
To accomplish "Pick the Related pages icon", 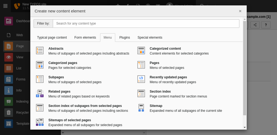I will [40, 93].
